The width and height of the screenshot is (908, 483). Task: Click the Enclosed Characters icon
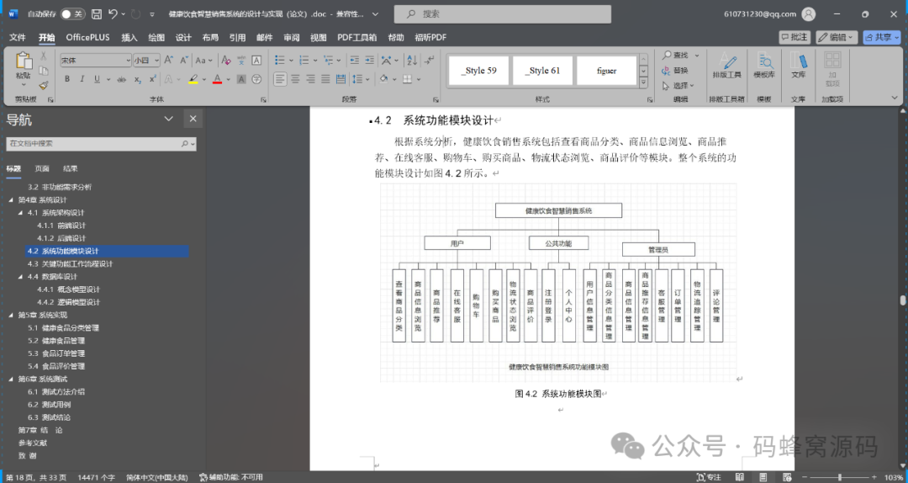click(x=256, y=79)
